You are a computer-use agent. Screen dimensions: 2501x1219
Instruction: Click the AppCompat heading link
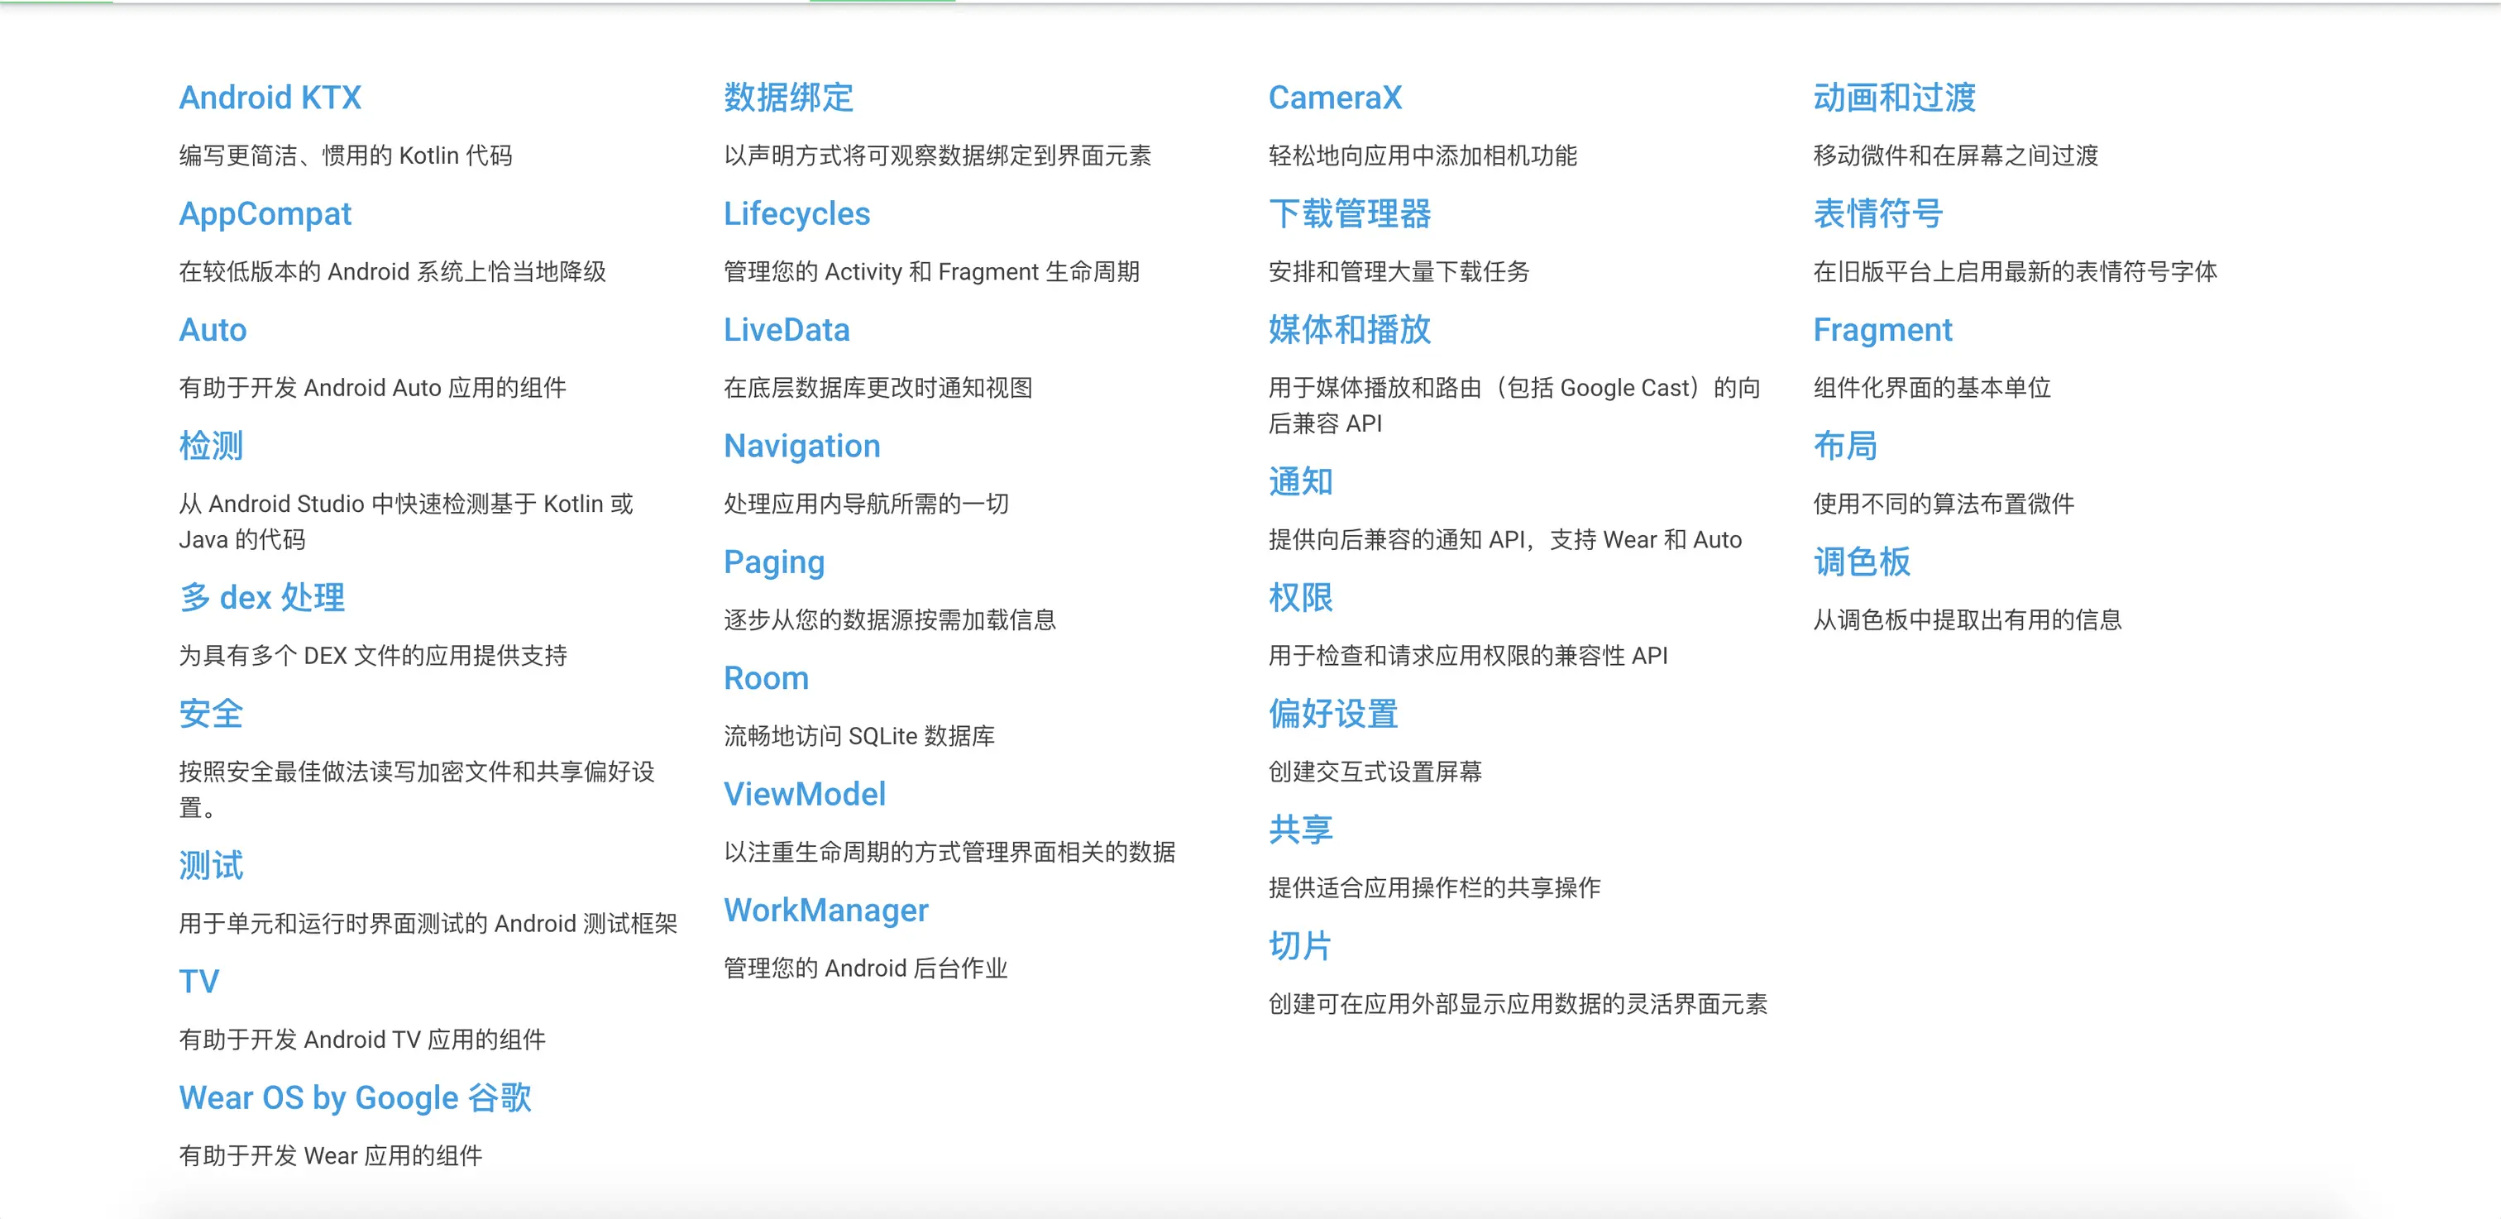(x=264, y=213)
